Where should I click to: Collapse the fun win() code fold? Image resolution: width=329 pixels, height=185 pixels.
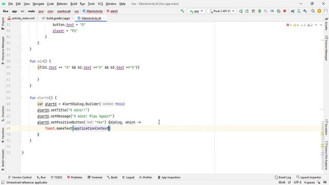[x=21, y=61]
